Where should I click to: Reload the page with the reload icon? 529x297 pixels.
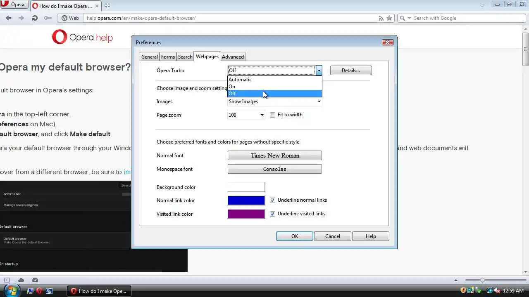pos(35,18)
